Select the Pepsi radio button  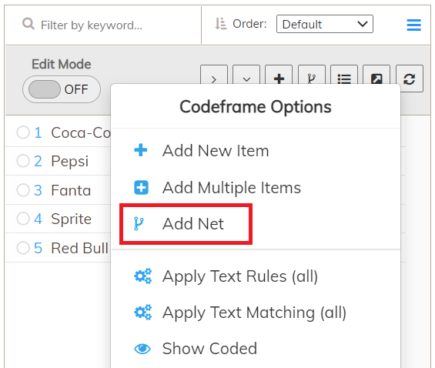pyautogui.click(x=23, y=161)
